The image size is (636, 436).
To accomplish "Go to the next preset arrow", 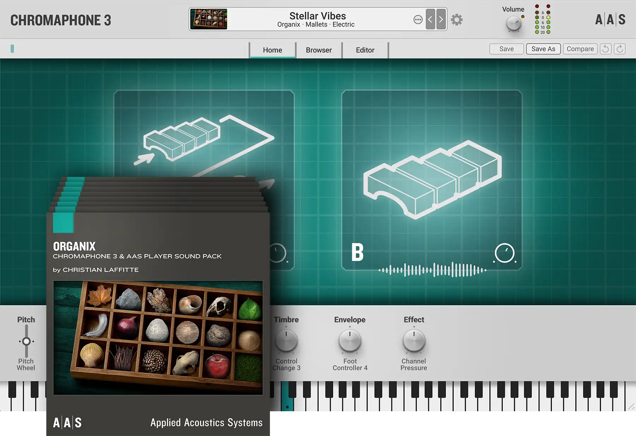I will tap(441, 19).
